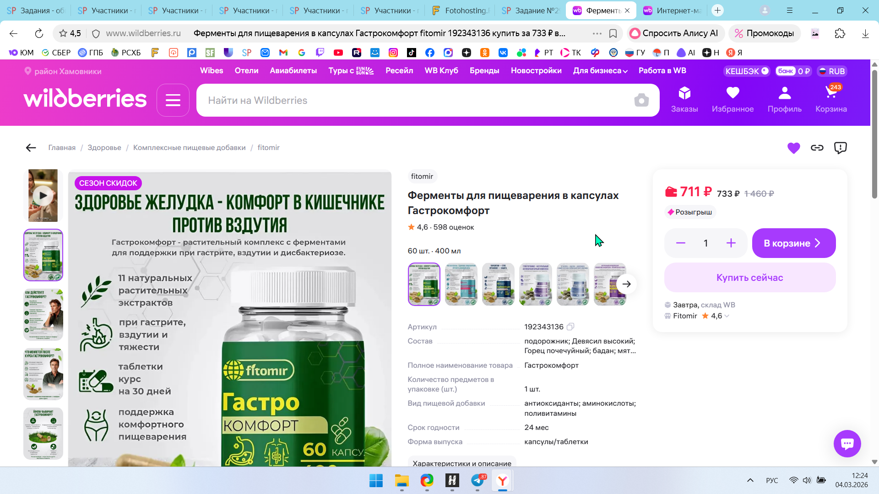This screenshot has width=879, height=494.
Task: Switch to the Fotohosting browser tab
Action: coord(461,11)
